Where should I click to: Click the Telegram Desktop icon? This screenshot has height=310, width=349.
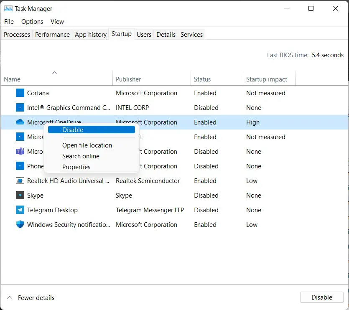pos(20,210)
